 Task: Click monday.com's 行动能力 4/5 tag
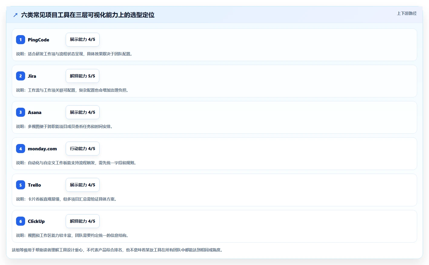(83, 149)
